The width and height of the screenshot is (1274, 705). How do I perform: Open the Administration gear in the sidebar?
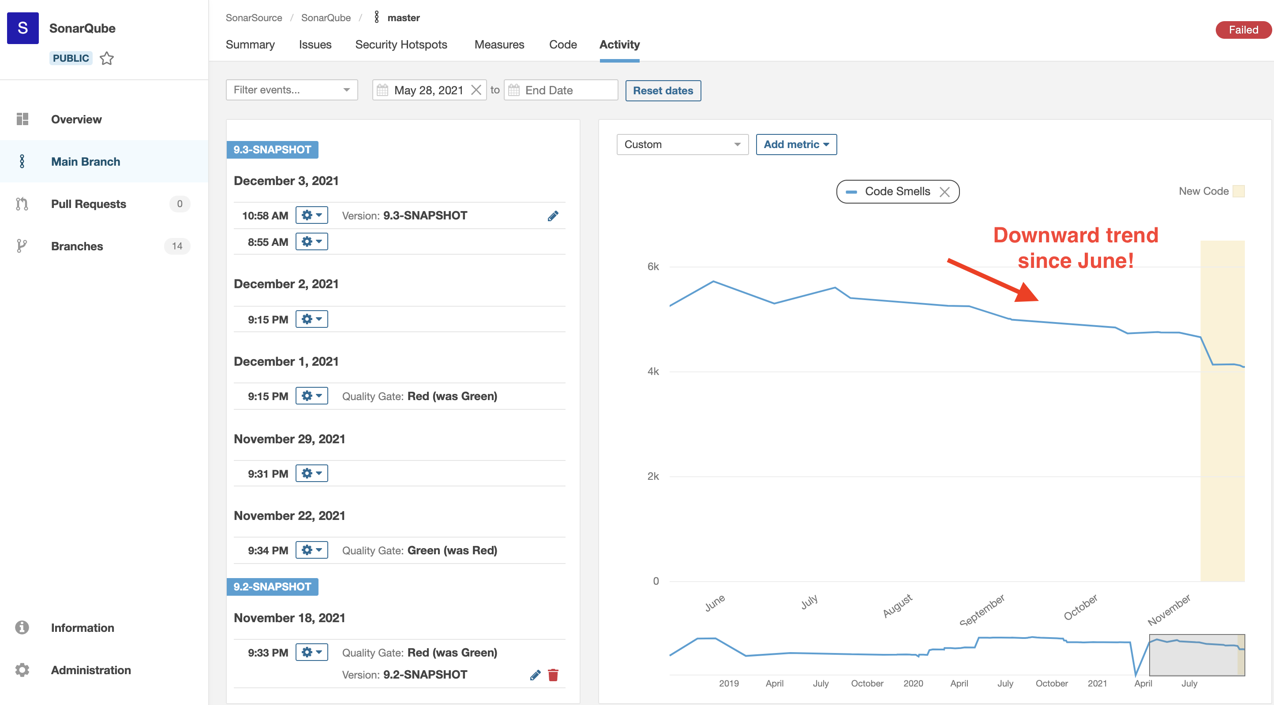(22, 670)
